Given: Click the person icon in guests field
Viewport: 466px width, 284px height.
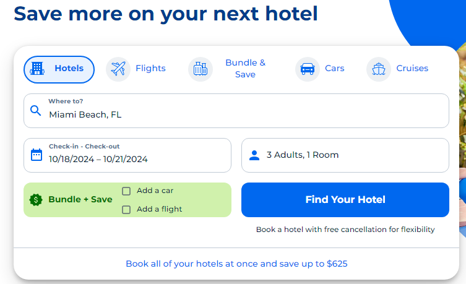Looking at the screenshot, I should click(254, 155).
